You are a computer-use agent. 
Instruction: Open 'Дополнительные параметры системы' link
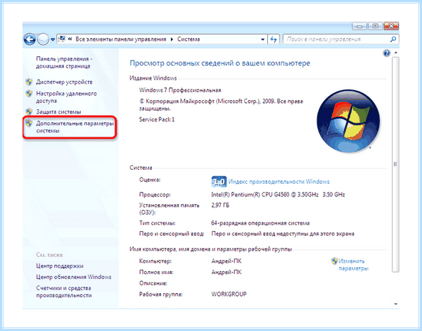tap(75, 127)
